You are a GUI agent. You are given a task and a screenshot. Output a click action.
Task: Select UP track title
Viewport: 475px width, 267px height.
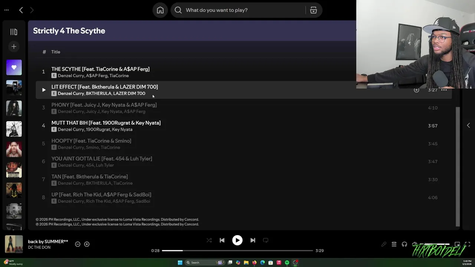tap(101, 195)
